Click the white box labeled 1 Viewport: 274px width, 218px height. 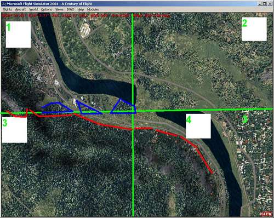[x=18, y=35]
